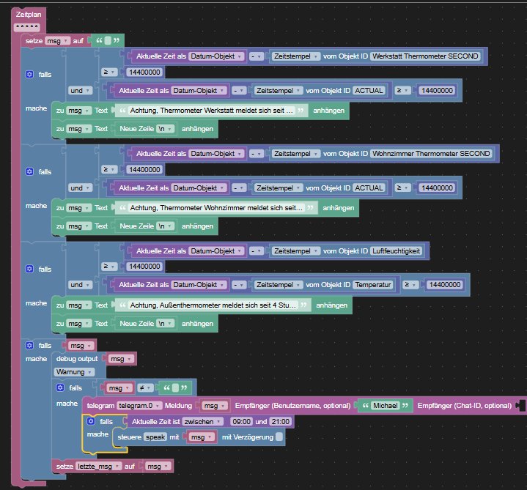Click gear icon on yellow-highlighted falls block
The width and height of the screenshot is (527, 490).
(91, 421)
